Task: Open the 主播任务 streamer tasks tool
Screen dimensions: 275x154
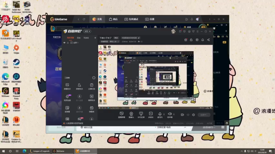Action: 91,87
